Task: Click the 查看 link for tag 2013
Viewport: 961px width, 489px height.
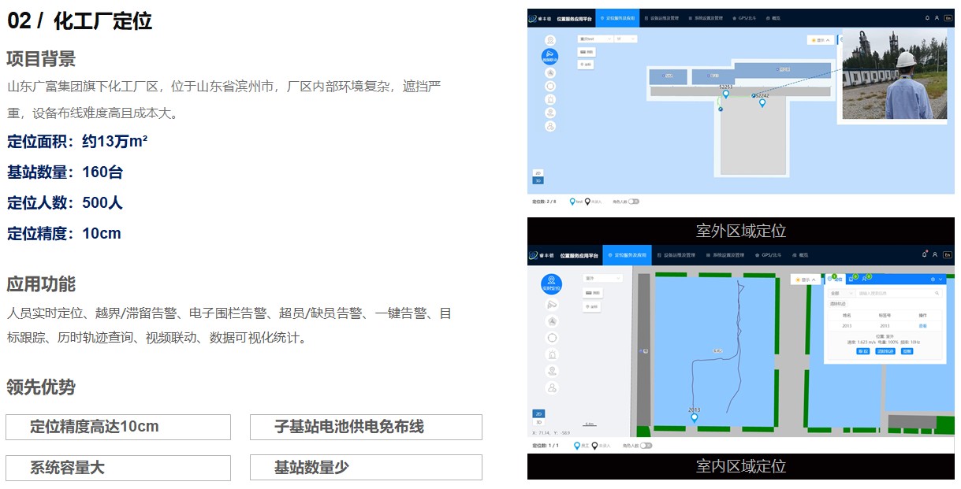Action: point(922,325)
